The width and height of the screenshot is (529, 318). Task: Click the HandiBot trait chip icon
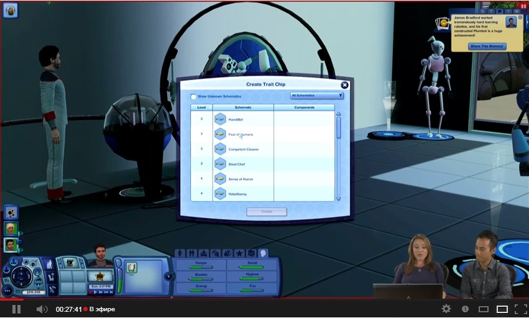coord(220,119)
